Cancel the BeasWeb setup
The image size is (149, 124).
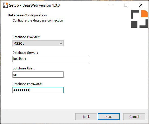tap(134, 117)
